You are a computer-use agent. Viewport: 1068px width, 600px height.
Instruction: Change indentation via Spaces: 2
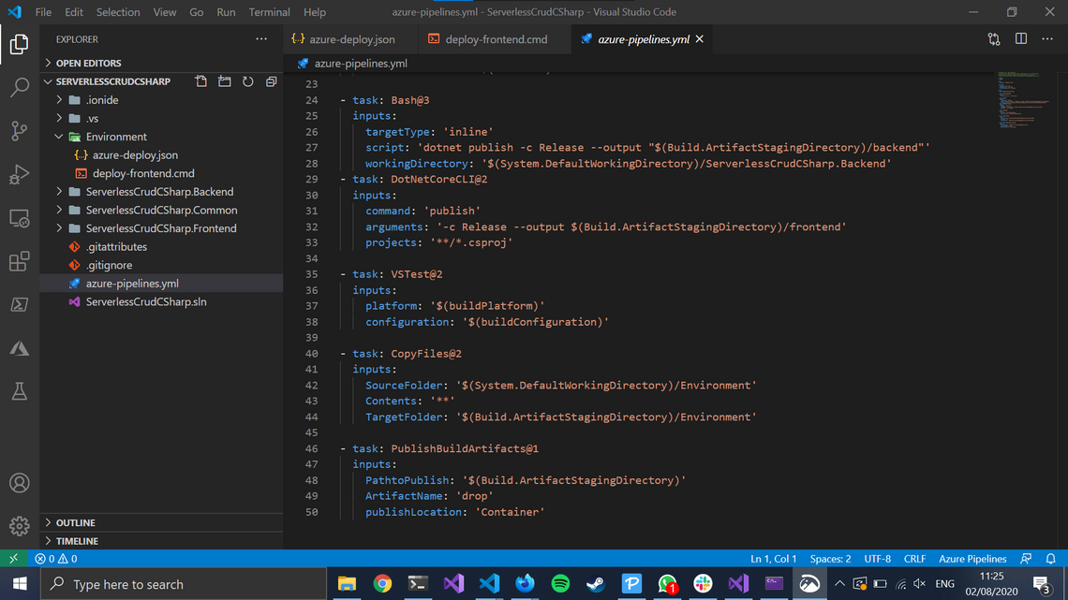coord(830,559)
